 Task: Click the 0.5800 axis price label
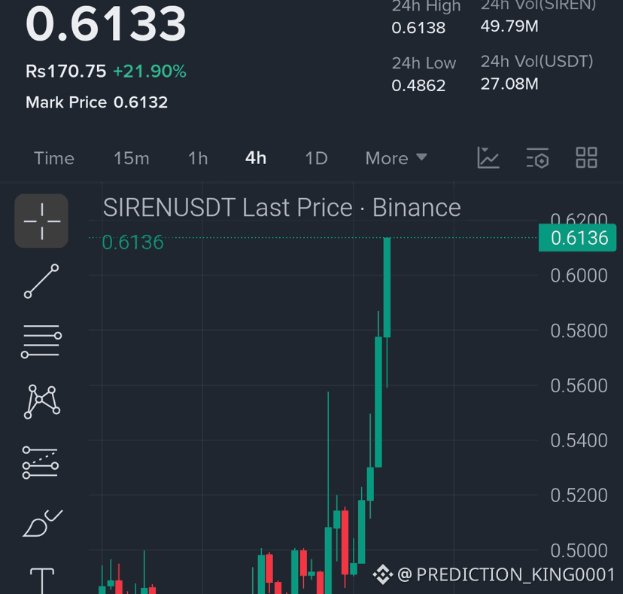pos(579,331)
